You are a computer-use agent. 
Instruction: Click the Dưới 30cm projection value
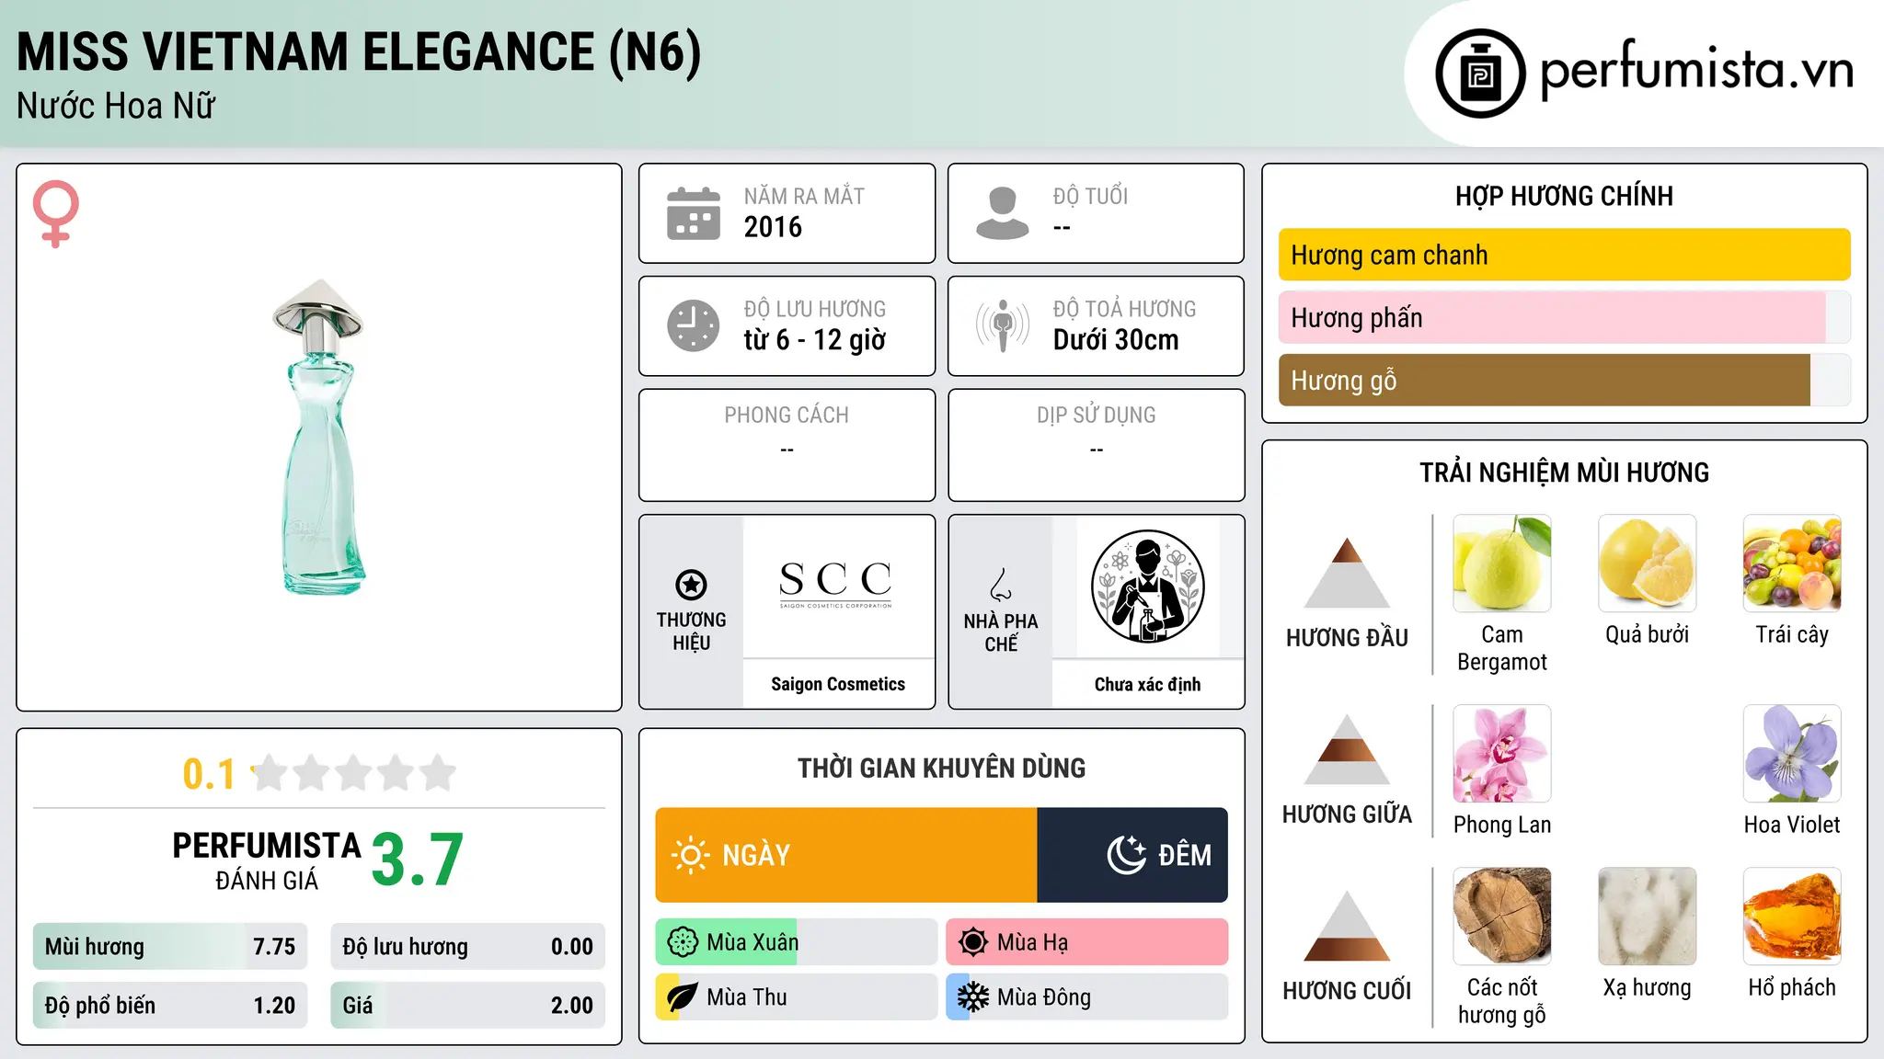coord(1116,340)
